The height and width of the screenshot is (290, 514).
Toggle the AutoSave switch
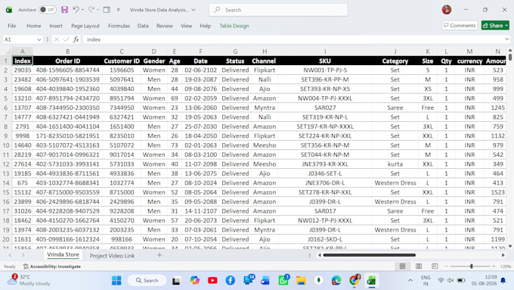[47, 10]
